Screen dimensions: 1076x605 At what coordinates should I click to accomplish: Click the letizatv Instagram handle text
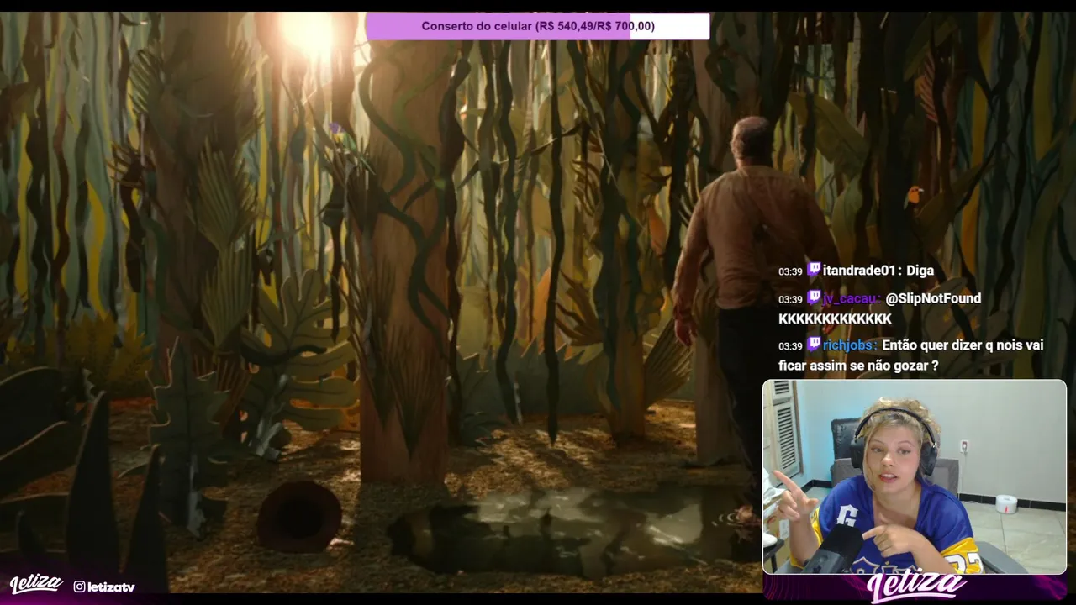pos(111,587)
